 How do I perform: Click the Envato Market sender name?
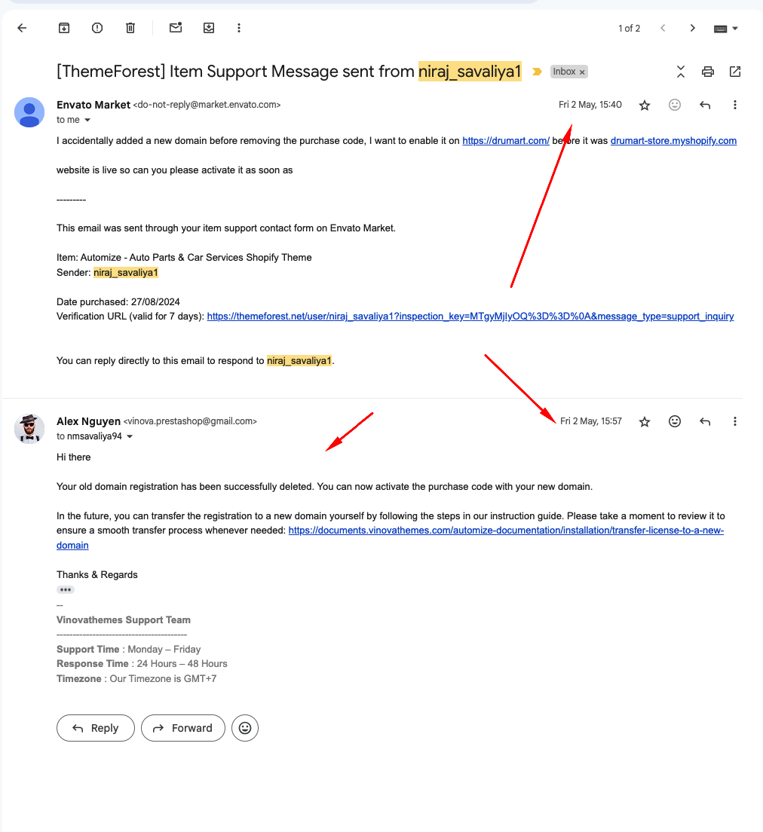(x=93, y=105)
